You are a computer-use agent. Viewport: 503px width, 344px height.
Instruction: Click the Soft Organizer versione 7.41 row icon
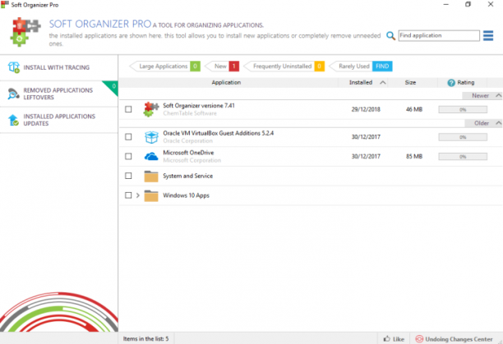click(x=151, y=109)
